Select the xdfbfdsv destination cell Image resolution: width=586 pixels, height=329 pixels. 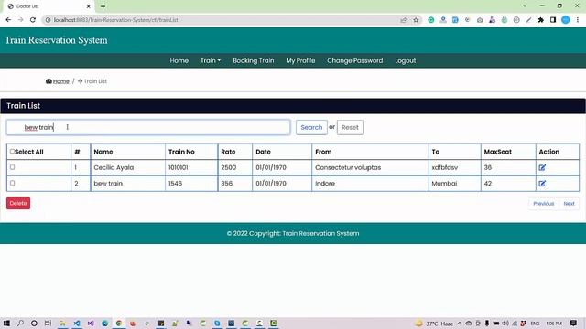click(454, 168)
